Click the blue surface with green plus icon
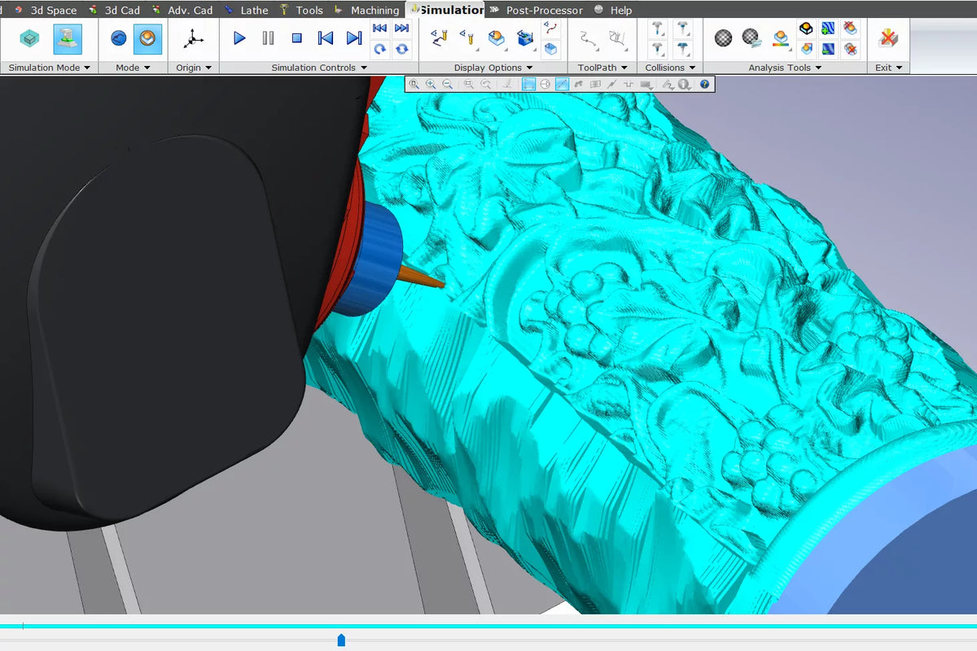 coord(828,28)
